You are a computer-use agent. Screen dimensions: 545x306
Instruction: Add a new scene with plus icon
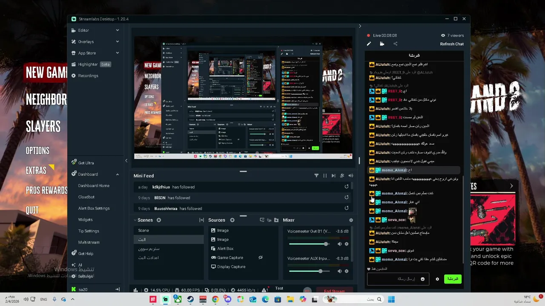tap(159, 220)
